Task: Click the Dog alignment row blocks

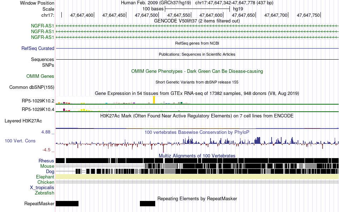Action: point(207,171)
